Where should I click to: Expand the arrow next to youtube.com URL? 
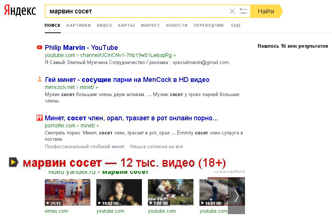pyautogui.click(x=175, y=56)
